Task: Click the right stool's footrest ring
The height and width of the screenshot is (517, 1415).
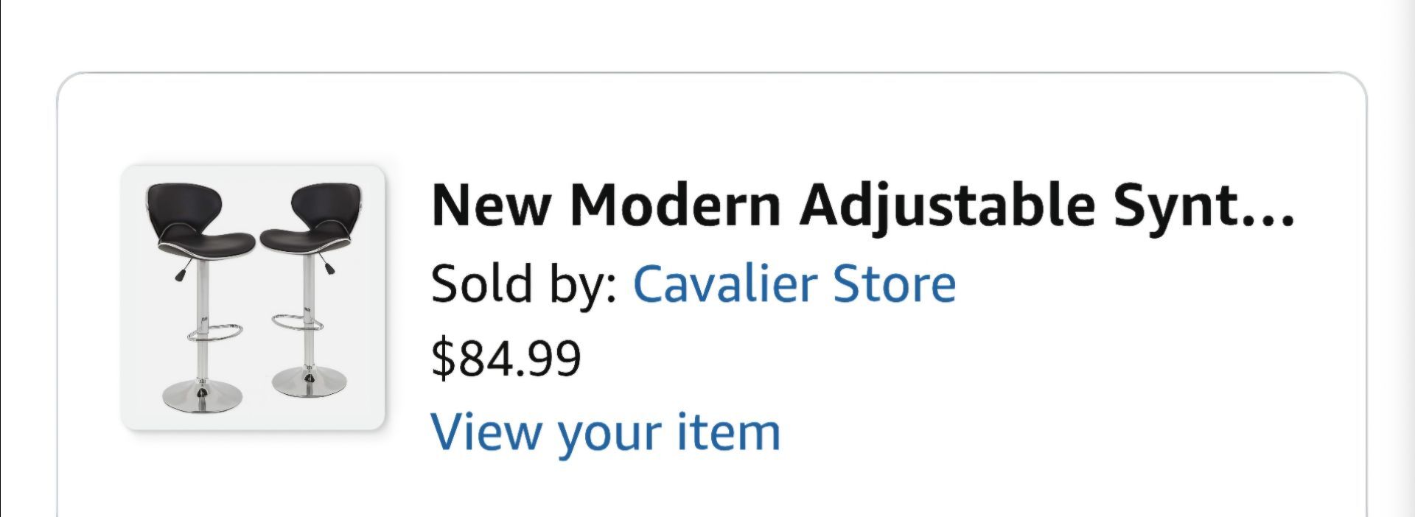Action: click(x=296, y=321)
